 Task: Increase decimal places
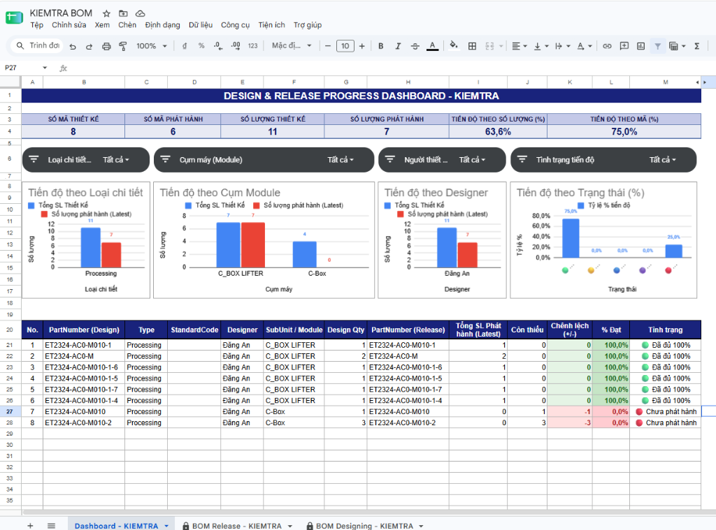click(x=236, y=46)
